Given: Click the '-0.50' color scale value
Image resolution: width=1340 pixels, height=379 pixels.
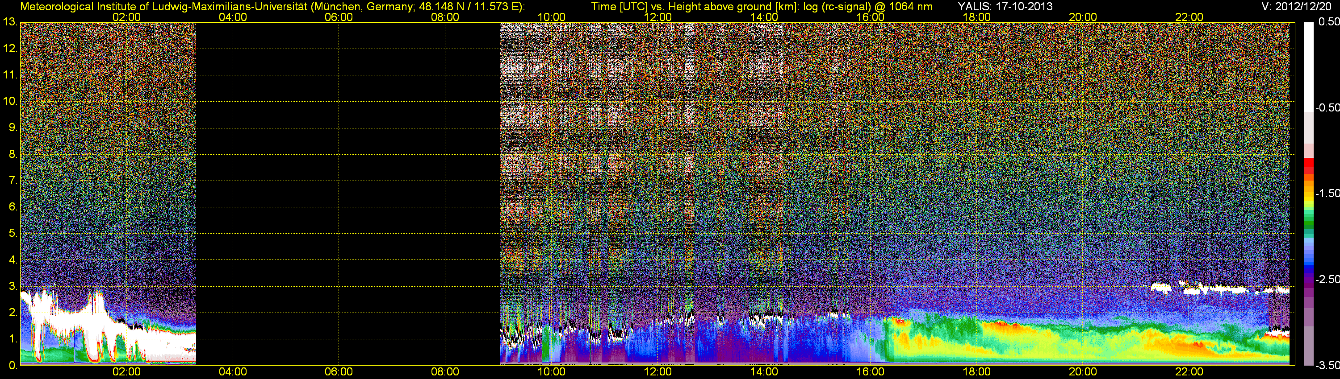Looking at the screenshot, I should (x=1327, y=107).
